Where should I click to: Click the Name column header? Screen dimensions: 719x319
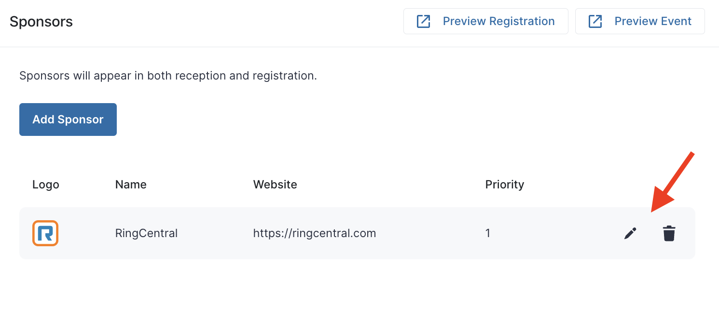click(131, 185)
